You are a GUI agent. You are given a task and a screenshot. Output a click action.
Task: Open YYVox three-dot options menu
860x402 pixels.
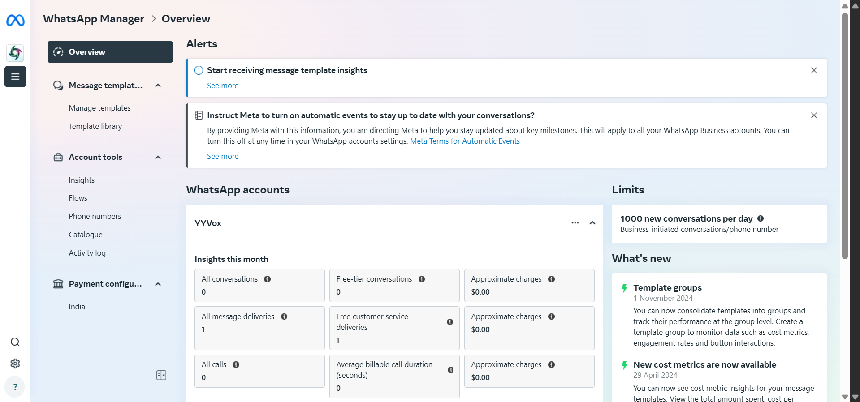coord(575,223)
